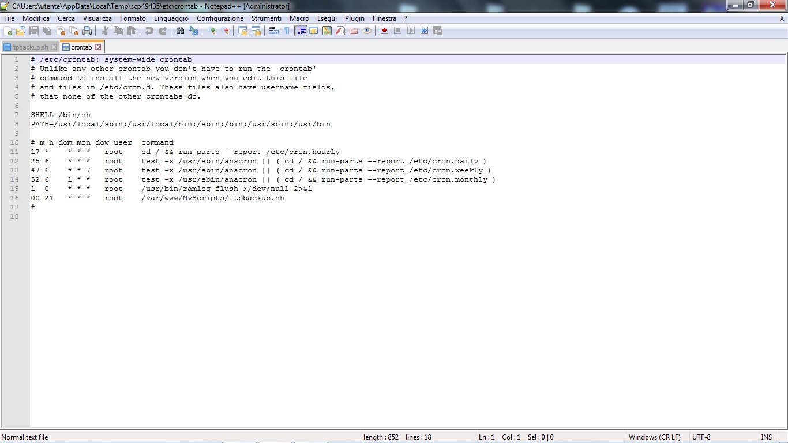The height and width of the screenshot is (443, 788).
Task: Open the Cerca menu
Action: [x=66, y=18]
